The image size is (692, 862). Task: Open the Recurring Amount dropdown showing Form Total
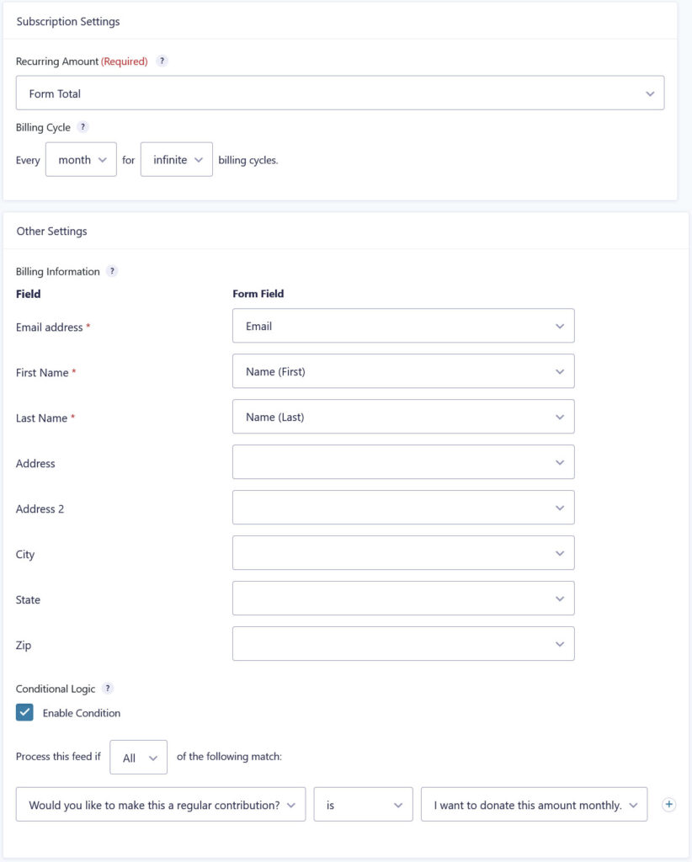coord(339,93)
